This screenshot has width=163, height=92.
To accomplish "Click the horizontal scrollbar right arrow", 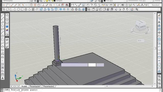I will (x=152, y=86).
